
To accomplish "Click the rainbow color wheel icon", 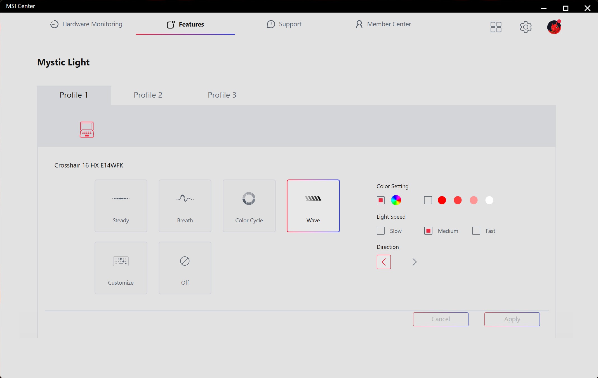I will (x=396, y=200).
